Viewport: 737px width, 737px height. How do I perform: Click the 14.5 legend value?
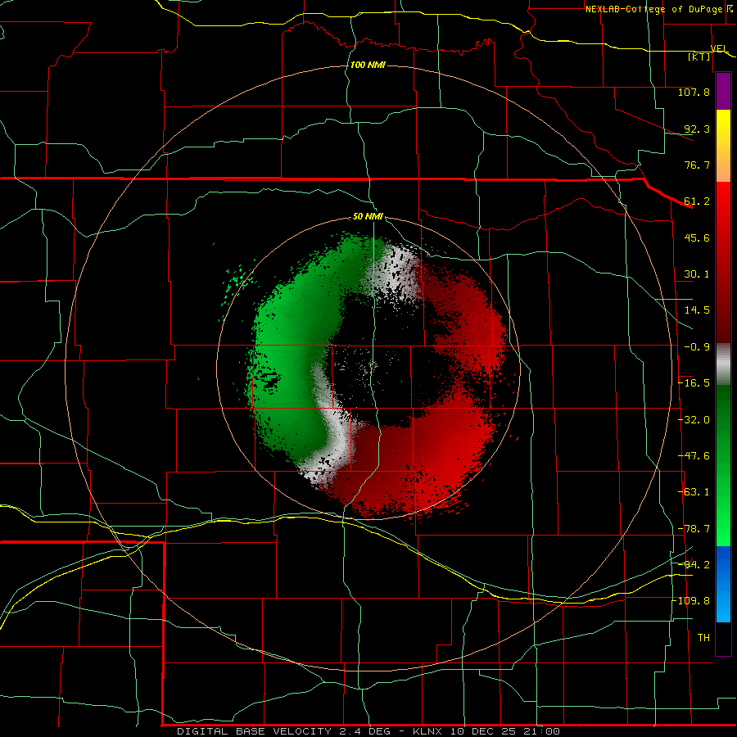pyautogui.click(x=697, y=310)
